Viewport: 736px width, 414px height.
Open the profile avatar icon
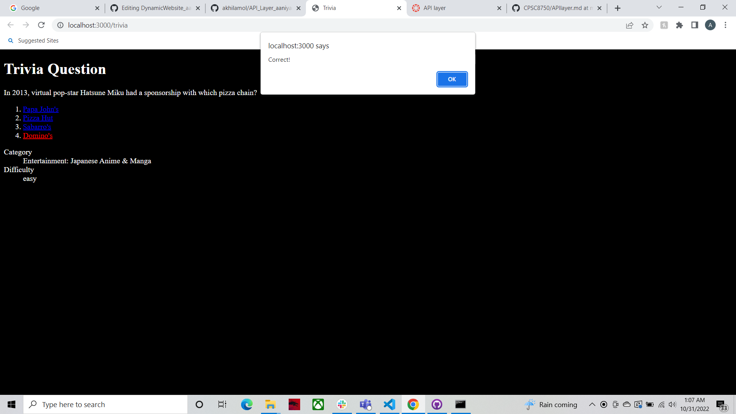(710, 25)
